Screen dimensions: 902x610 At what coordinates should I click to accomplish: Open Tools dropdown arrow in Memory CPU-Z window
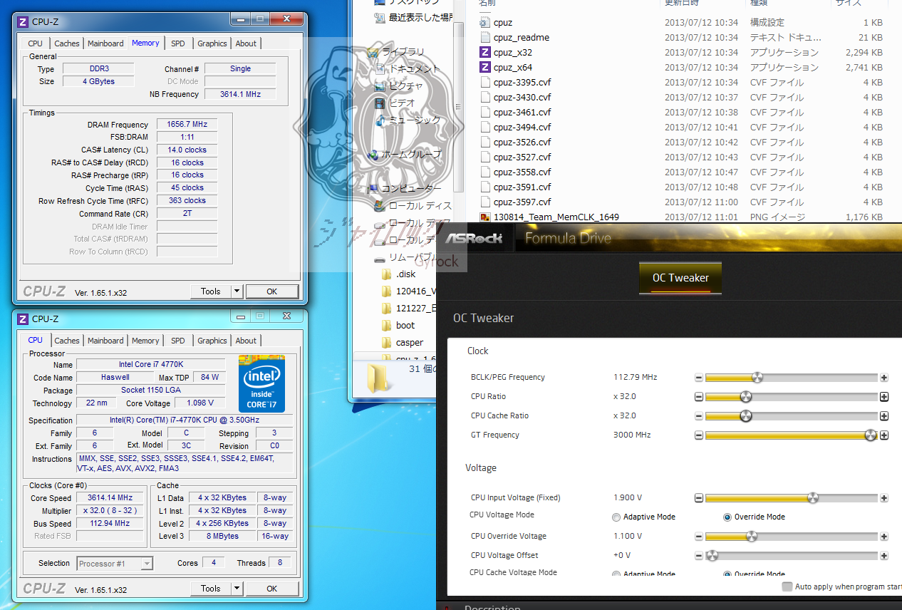237,291
